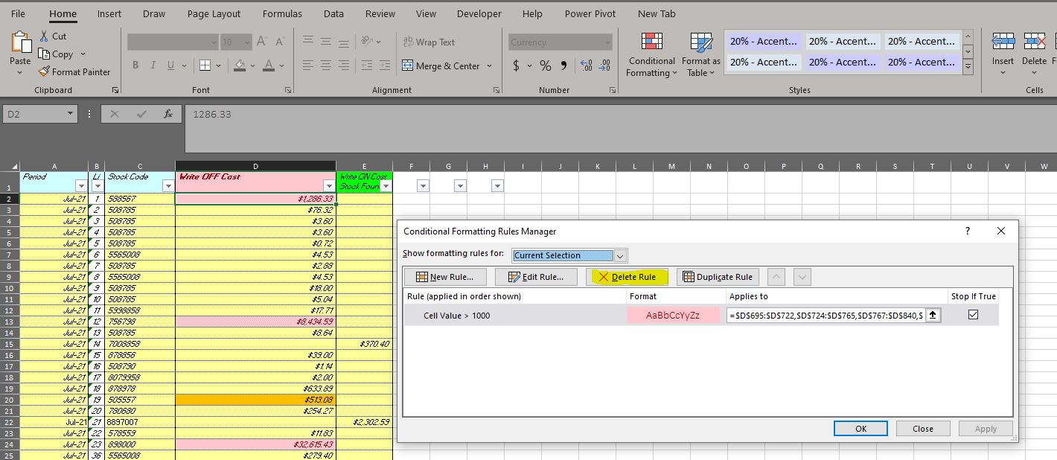Open the Write OFF Cost filter dropdown

pyautogui.click(x=329, y=185)
